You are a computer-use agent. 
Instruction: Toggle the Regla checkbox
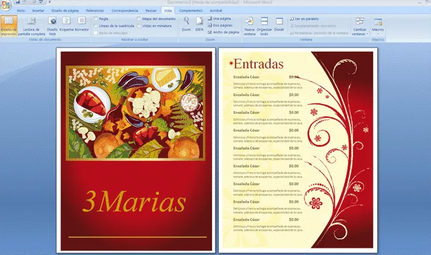pyautogui.click(x=95, y=19)
